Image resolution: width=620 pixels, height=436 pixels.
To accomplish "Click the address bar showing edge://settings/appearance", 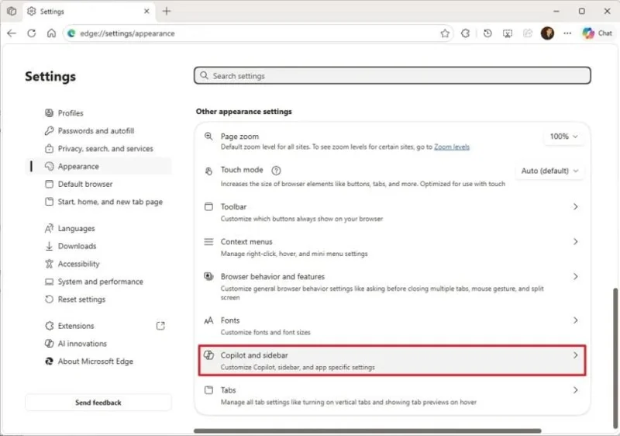I will [259, 33].
